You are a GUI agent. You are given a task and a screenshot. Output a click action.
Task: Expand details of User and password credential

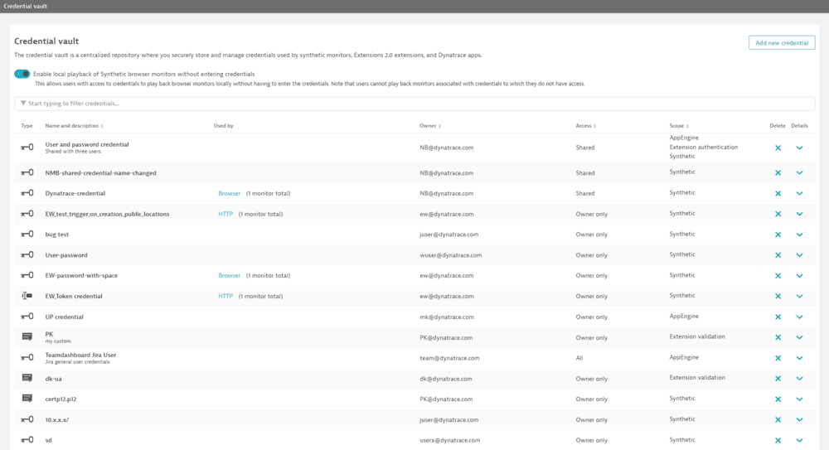pos(799,148)
